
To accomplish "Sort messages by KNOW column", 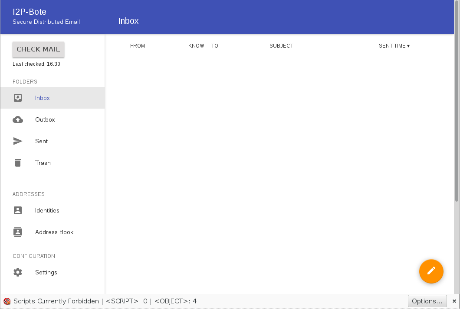I will pos(196,45).
